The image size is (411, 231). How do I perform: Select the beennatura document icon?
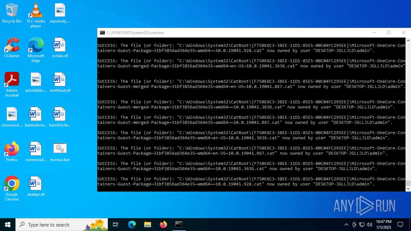[x=36, y=117]
